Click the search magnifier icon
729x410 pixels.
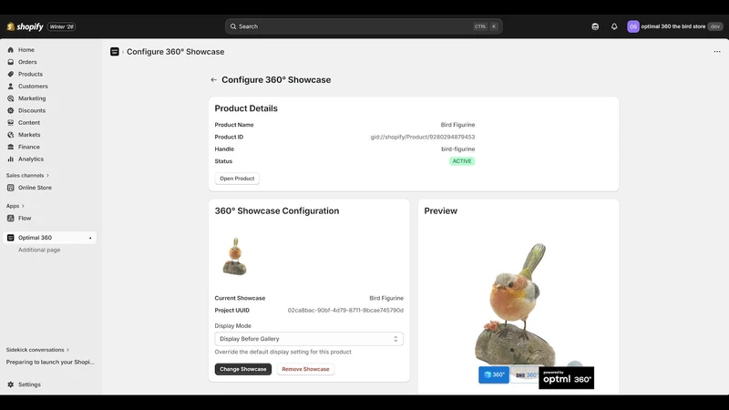coord(233,26)
